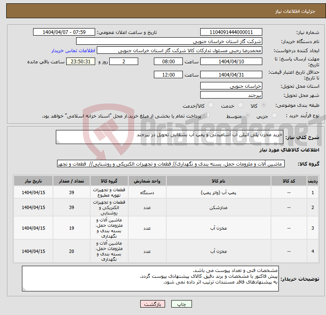Click the نام کالا column header
The width and height of the screenshot is (326, 315).
click(x=218, y=181)
